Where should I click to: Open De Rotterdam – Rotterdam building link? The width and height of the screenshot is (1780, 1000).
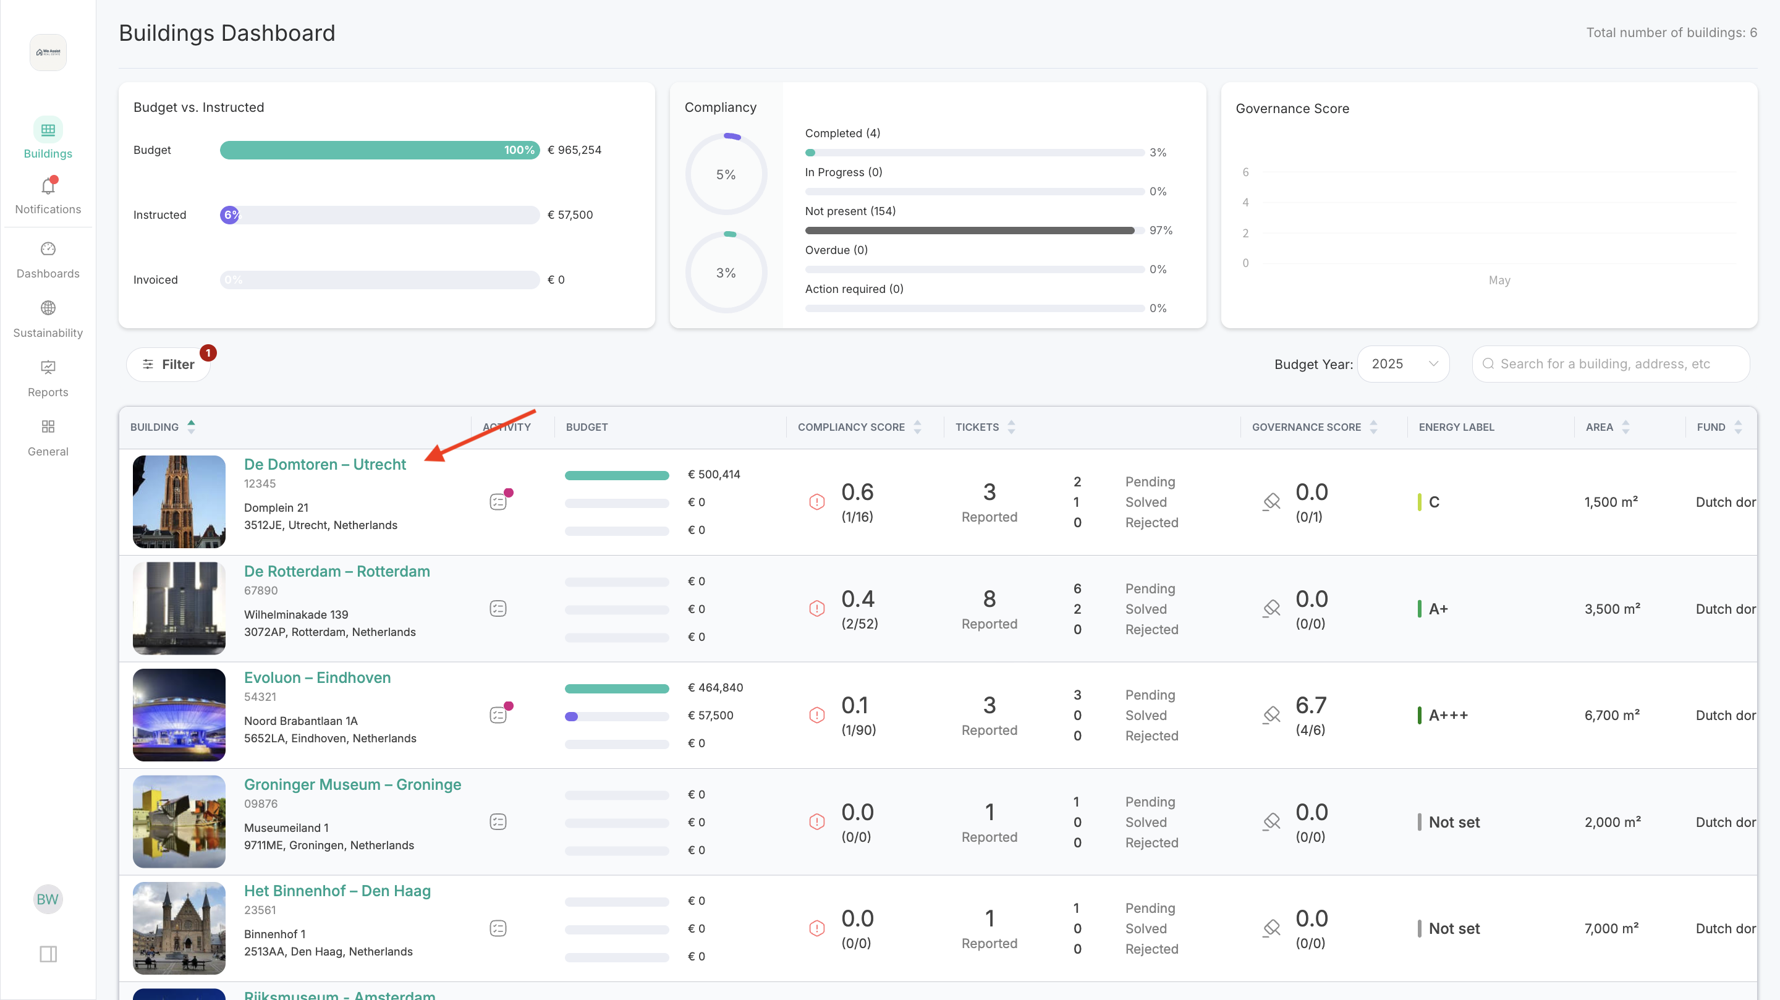pos(336,572)
